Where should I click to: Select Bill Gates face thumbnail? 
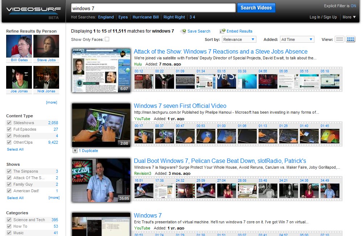(19, 46)
